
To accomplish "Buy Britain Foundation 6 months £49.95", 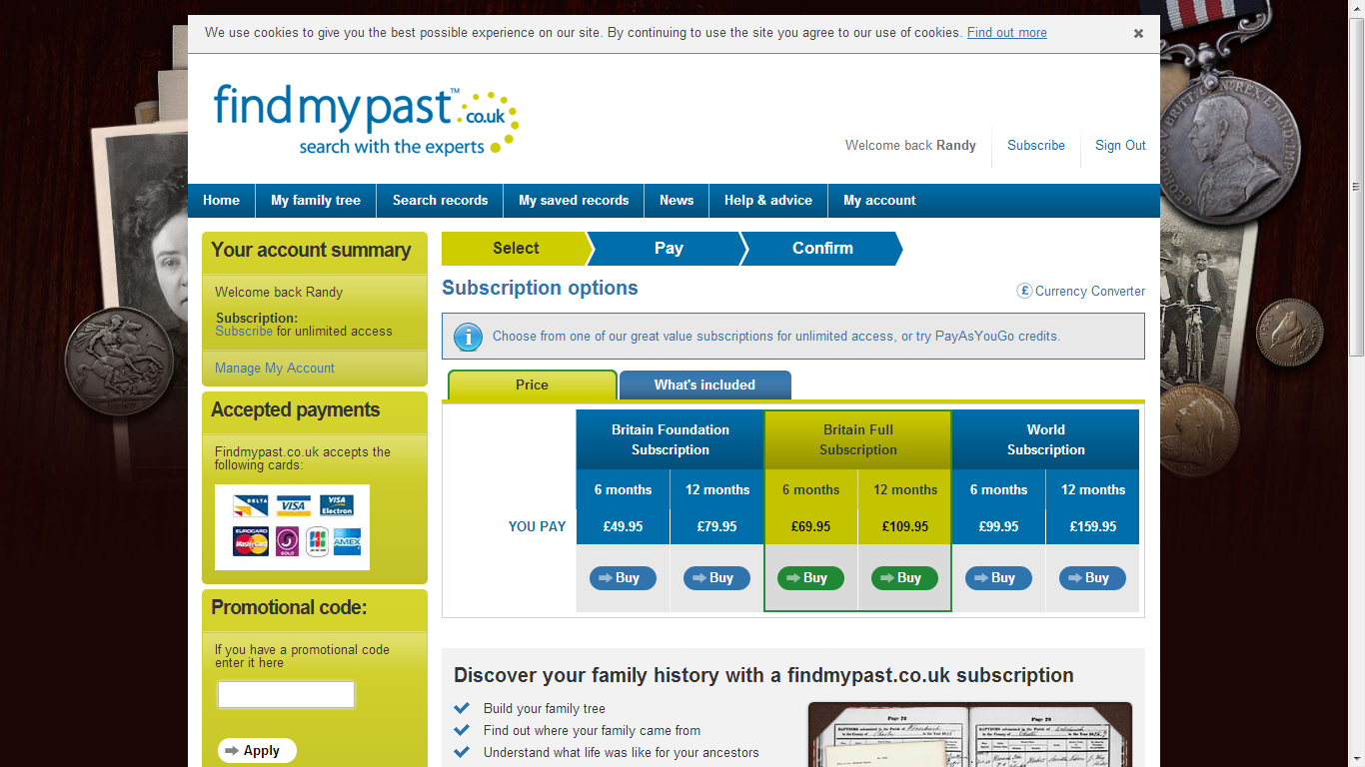I will point(623,578).
